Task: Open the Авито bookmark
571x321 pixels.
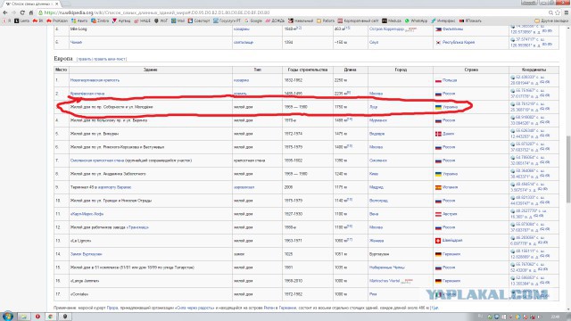Action: [79, 21]
